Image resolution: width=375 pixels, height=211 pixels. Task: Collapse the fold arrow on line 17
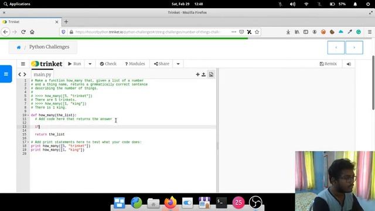point(28,142)
